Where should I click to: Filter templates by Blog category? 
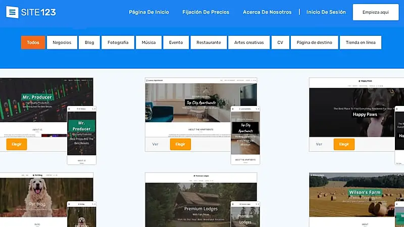click(89, 42)
